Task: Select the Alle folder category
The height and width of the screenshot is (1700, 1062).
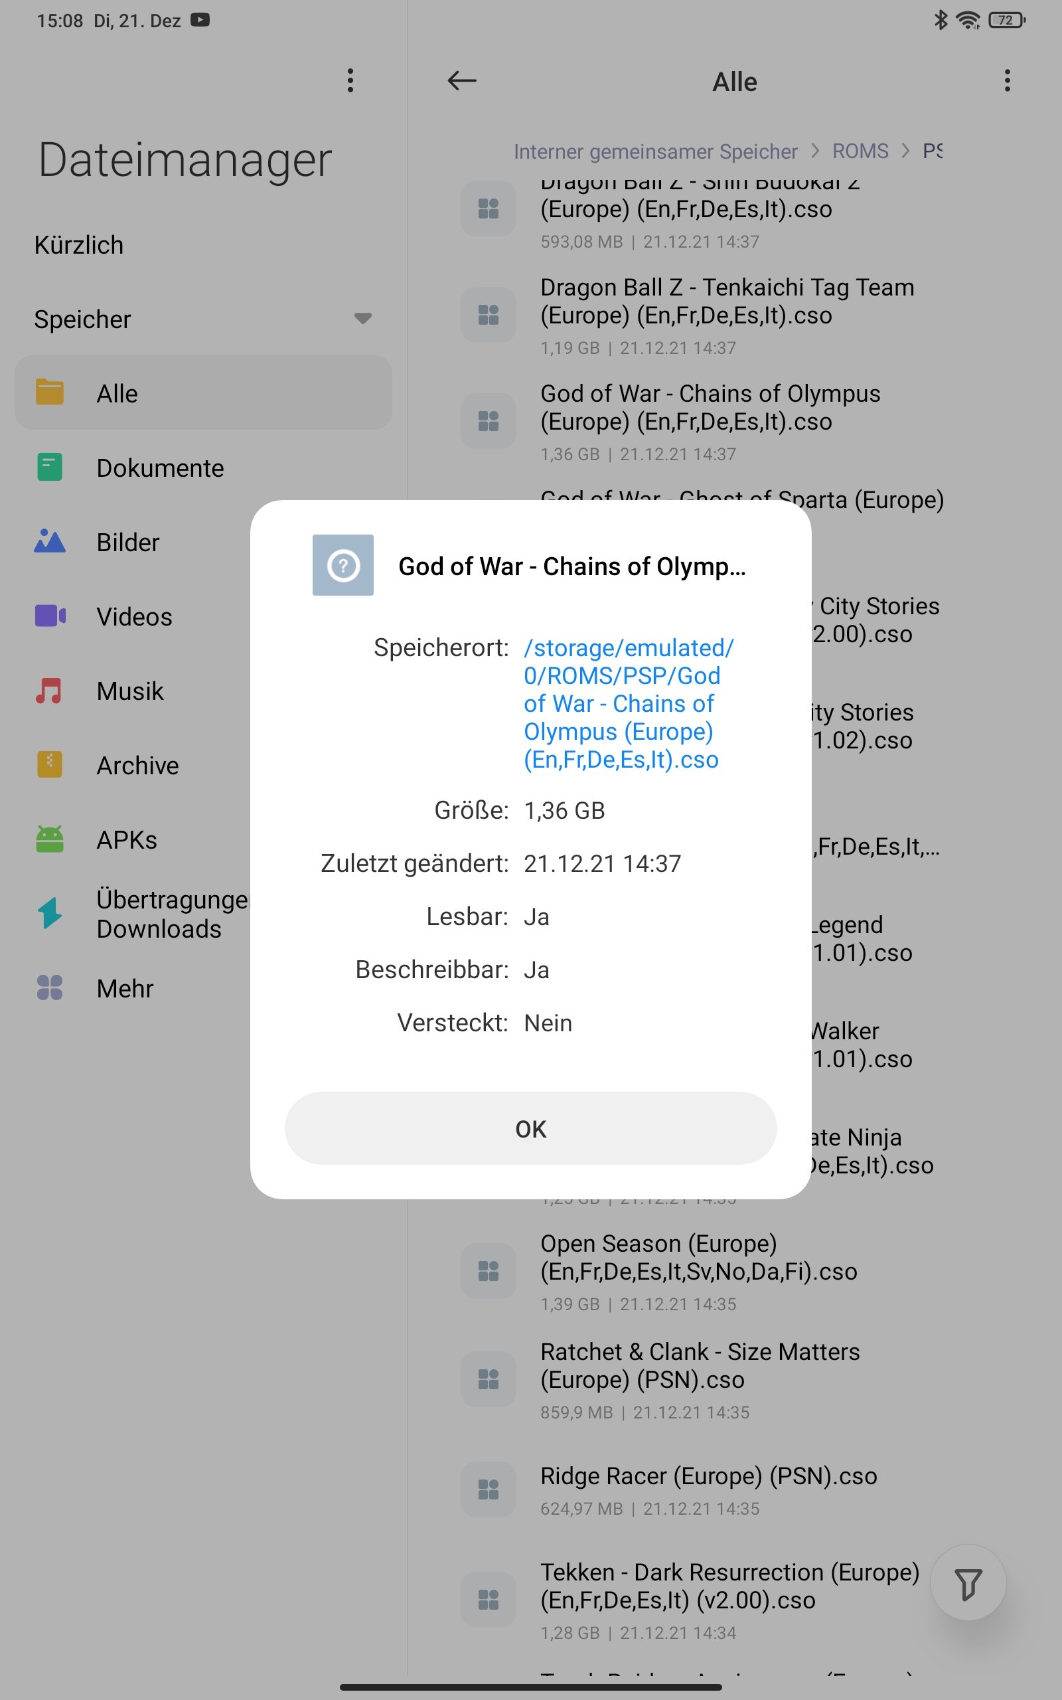Action: pos(203,392)
